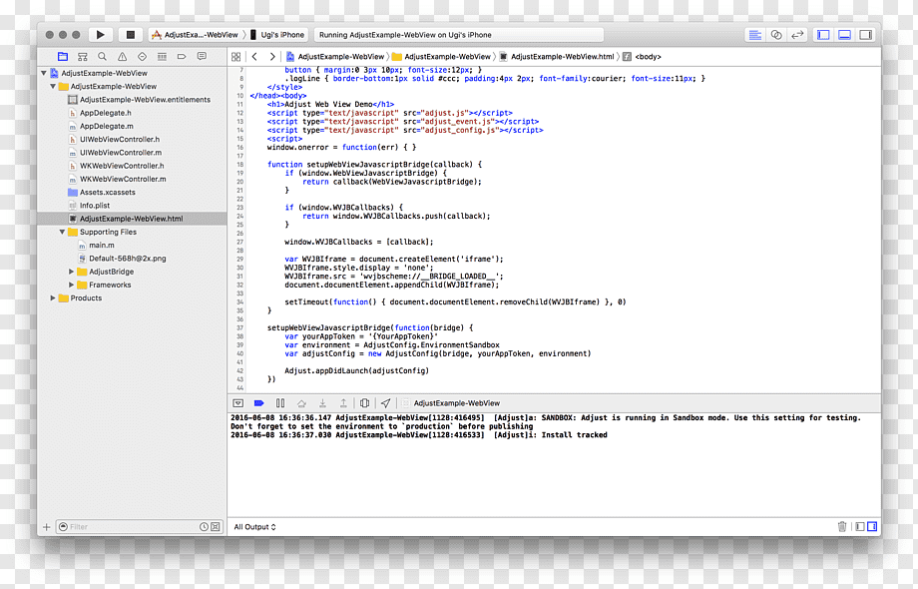The width and height of the screenshot is (918, 589).
Task: Run the app with the Play button
Action: coord(100,35)
